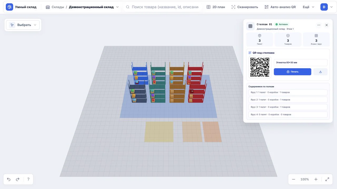
Task: Focus the product search field
Action: (x=162, y=7)
